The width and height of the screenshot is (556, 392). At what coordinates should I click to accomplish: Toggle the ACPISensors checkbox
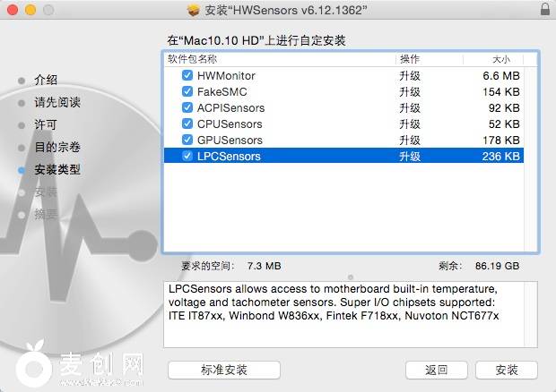[x=187, y=107]
